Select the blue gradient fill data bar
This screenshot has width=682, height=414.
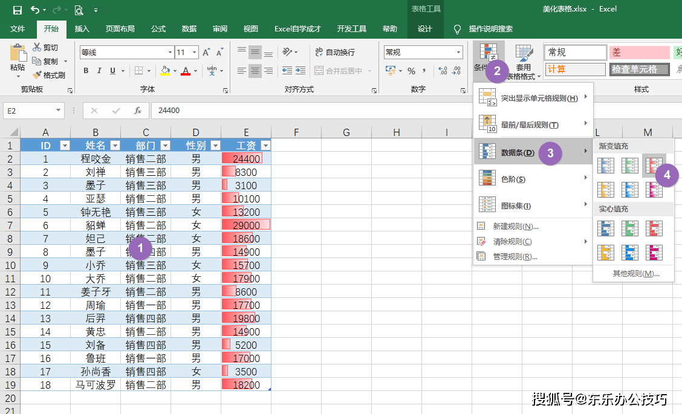[x=606, y=165]
